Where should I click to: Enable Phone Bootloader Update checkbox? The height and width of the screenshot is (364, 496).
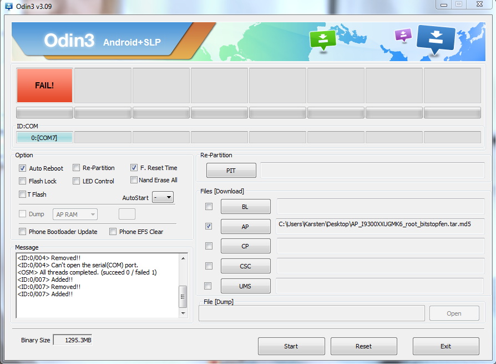22,232
